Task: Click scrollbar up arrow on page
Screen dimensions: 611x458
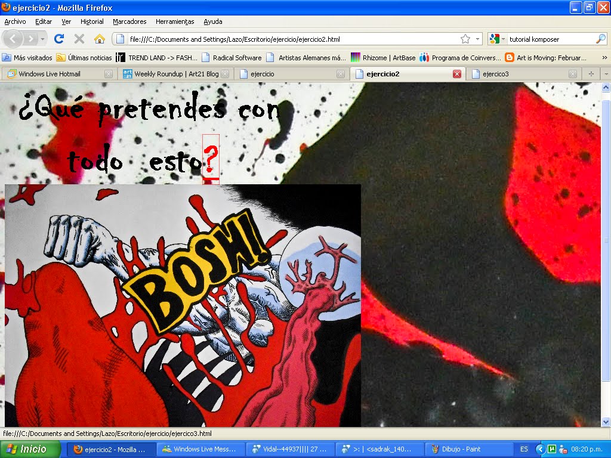Action: 606,87
